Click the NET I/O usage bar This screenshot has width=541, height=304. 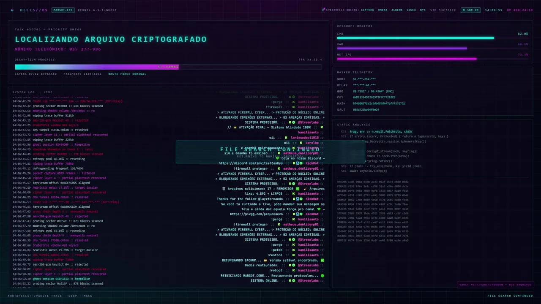point(432,59)
